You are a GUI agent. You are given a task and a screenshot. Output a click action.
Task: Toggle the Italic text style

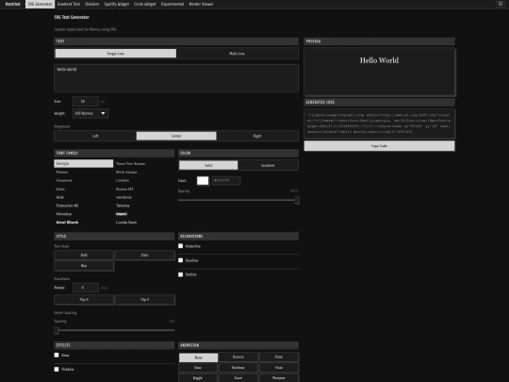pos(145,255)
